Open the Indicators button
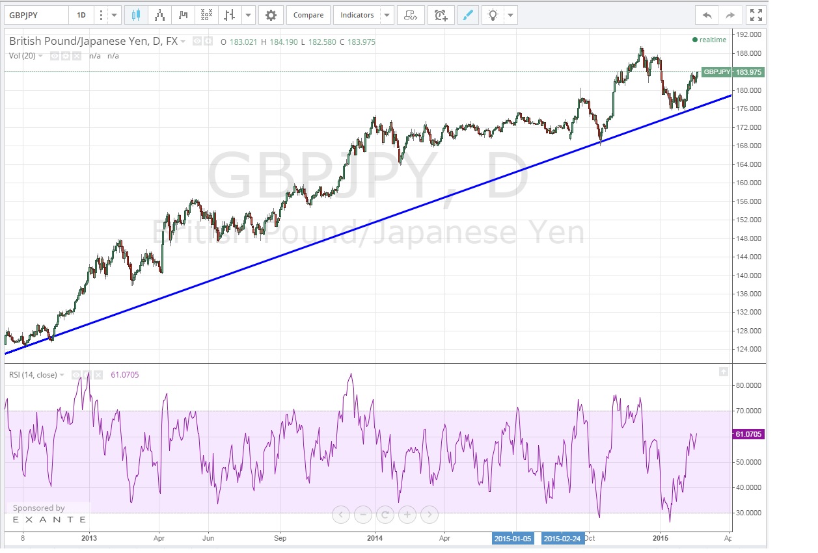 coord(357,15)
